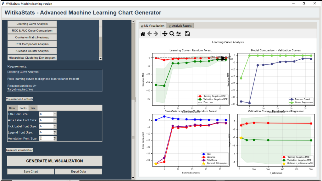Viewport: 322px width, 181px height.
Task: Click the Export Data button
Action: click(x=78, y=172)
